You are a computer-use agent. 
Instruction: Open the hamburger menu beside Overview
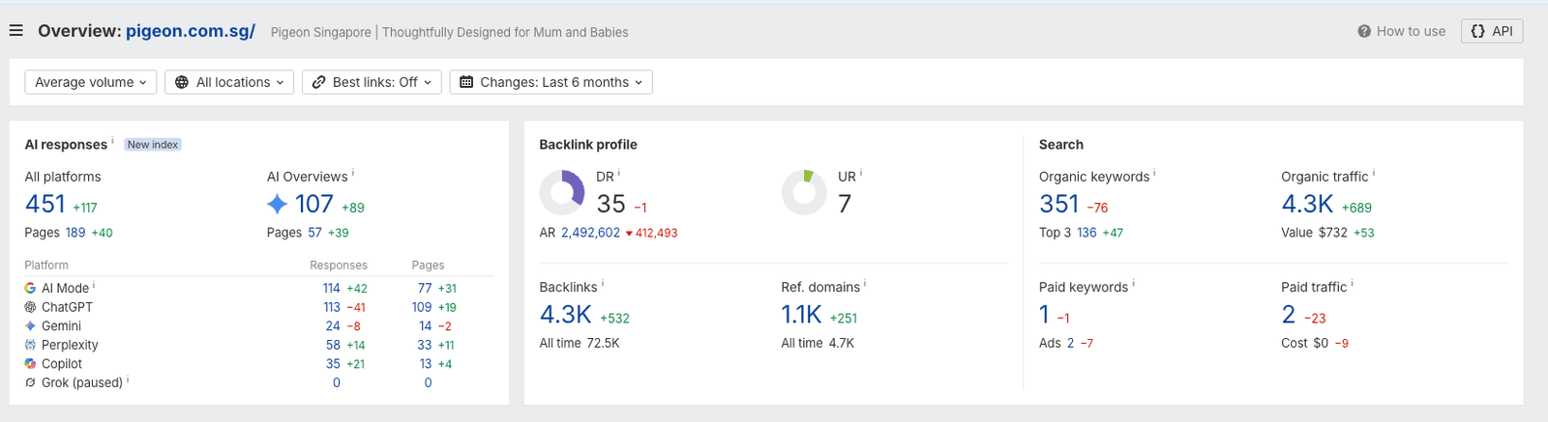coord(16,31)
